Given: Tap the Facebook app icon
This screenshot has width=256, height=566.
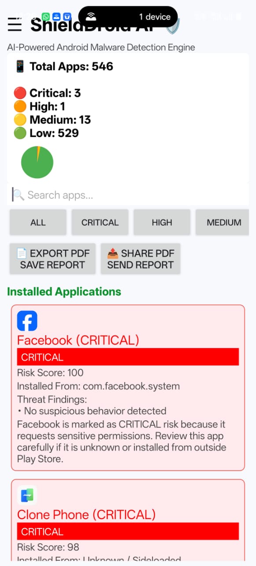Looking at the screenshot, I should [27, 321].
